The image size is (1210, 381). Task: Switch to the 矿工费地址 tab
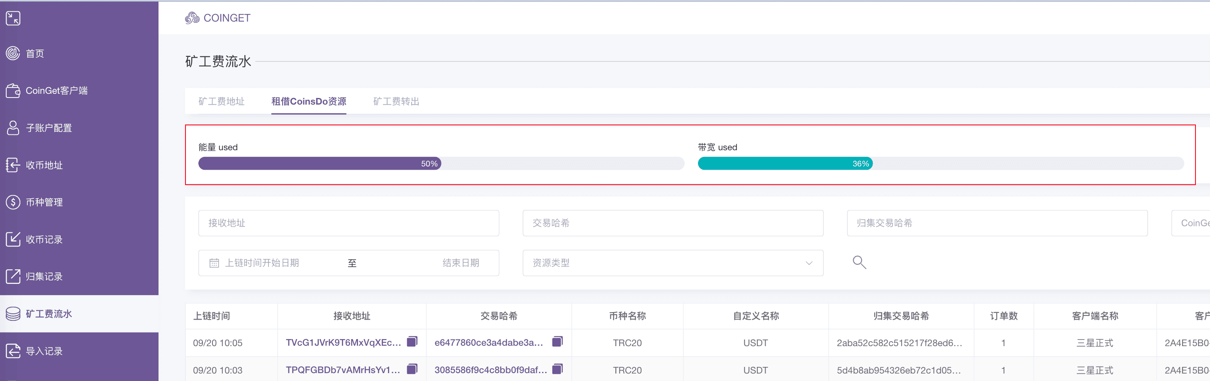tap(221, 101)
